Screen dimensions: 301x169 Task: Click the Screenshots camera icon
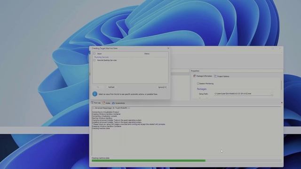(x=113, y=103)
